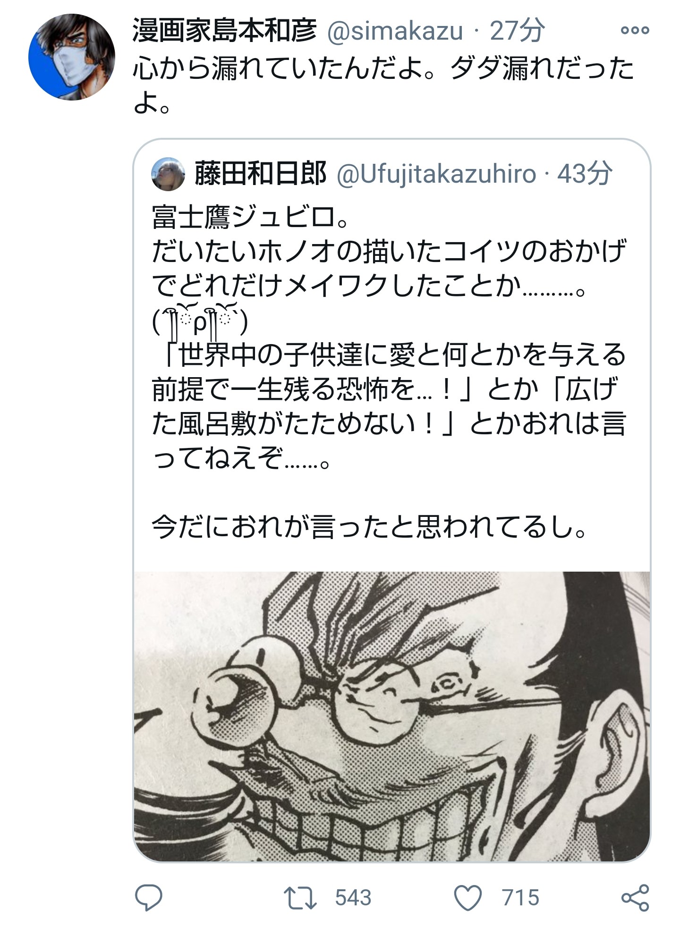Click the retweet count 543

tap(353, 898)
